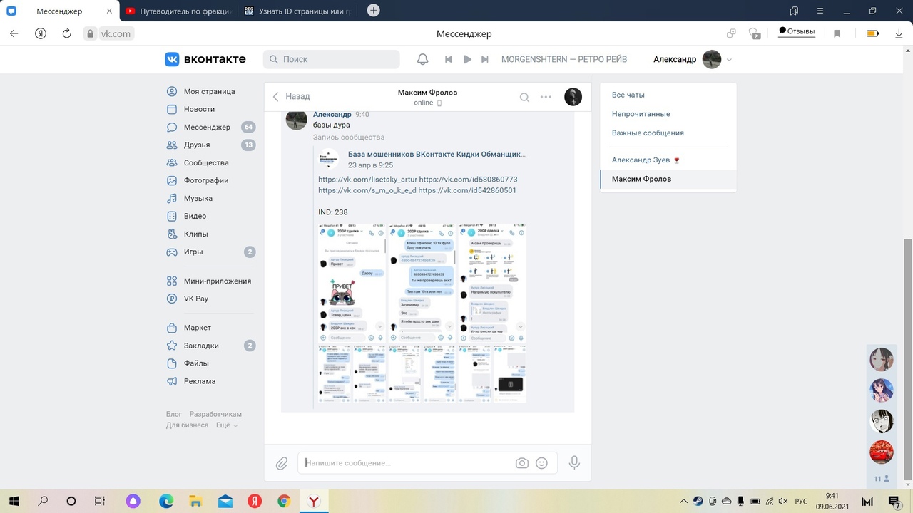Screen dimensions: 913x513
Task: Open the vk.com/lisetsky_artur link
Action: (367, 180)
